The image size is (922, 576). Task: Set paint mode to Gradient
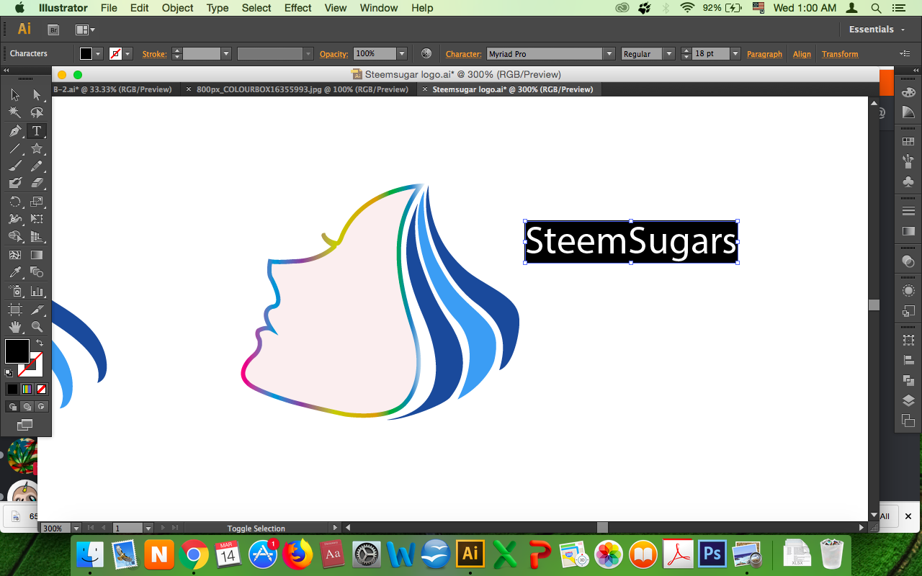27,389
